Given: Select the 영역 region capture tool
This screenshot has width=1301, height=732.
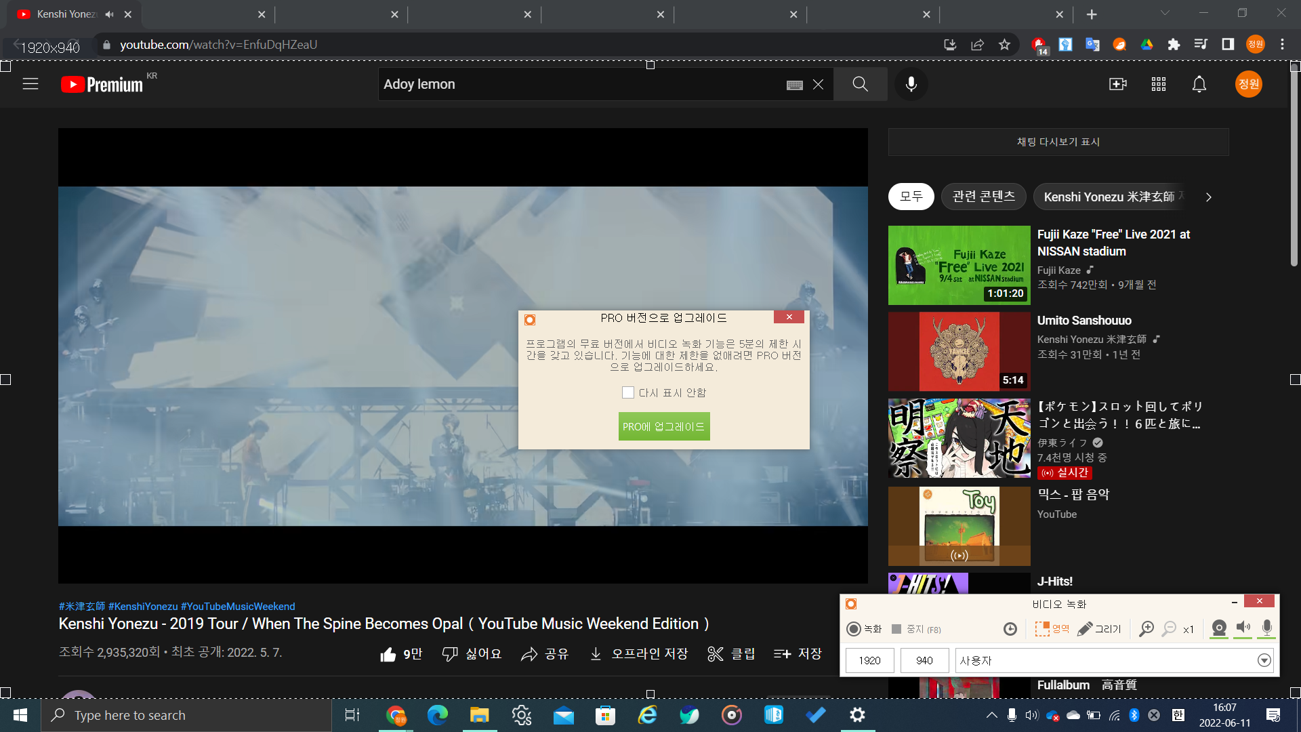Looking at the screenshot, I should pyautogui.click(x=1052, y=629).
